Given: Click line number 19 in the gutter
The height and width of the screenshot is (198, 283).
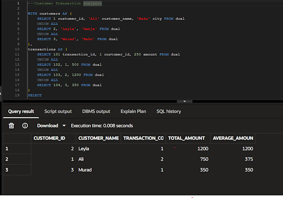Looking at the screenshot, I should (x=17, y=95).
